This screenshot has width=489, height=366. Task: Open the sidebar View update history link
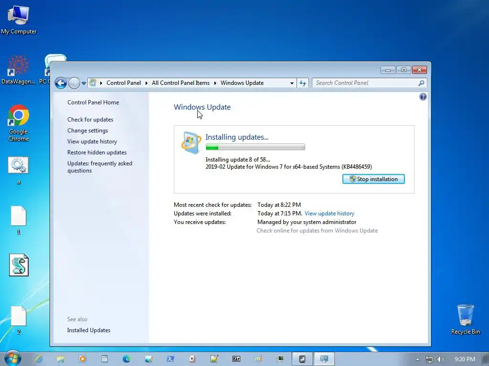point(92,142)
